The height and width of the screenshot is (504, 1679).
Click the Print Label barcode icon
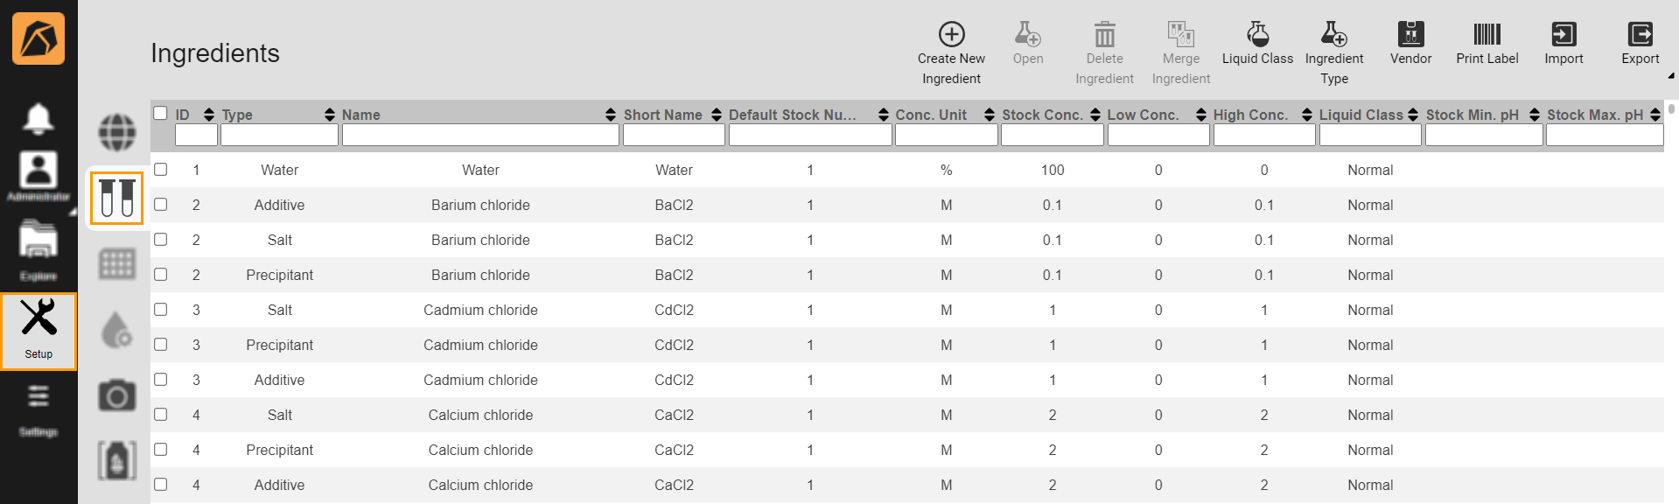click(x=1487, y=34)
